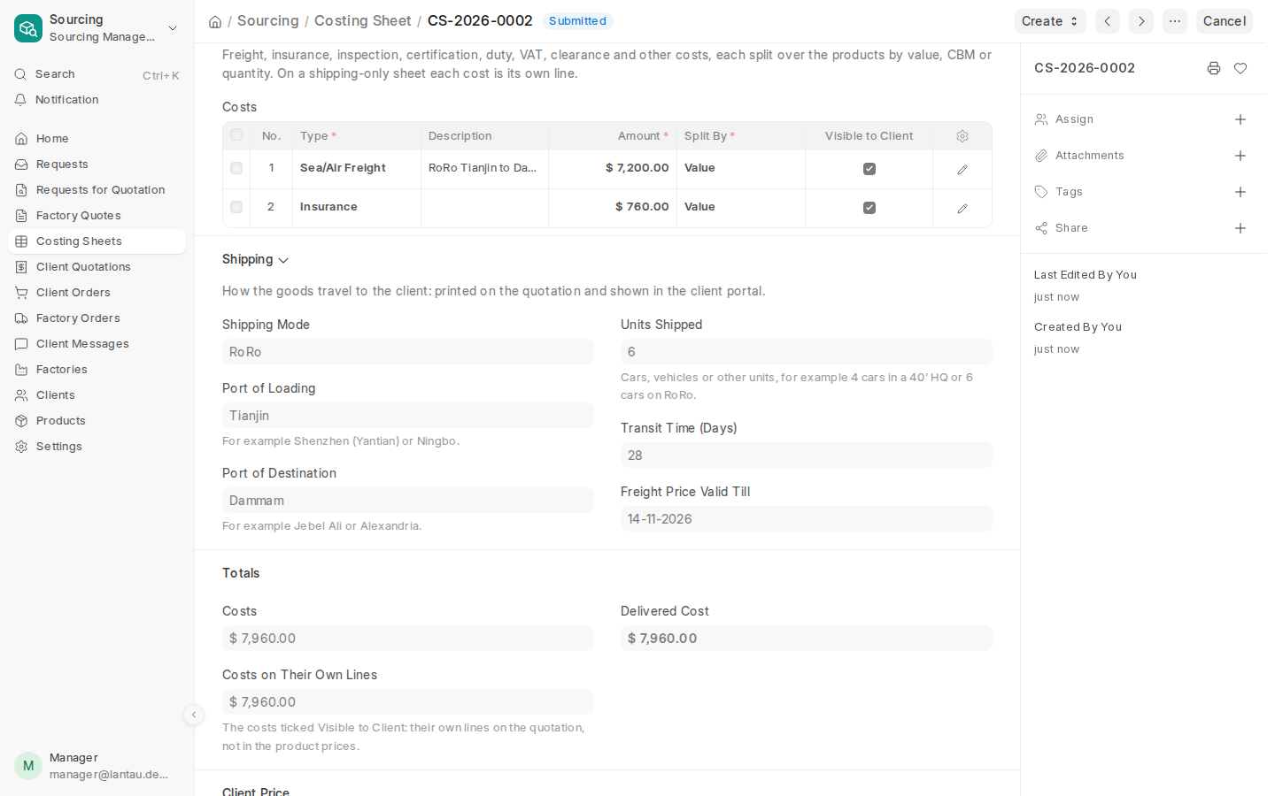Open Costing Sheets in the sidebar
This screenshot has height=796, width=1275.
click(x=97, y=241)
